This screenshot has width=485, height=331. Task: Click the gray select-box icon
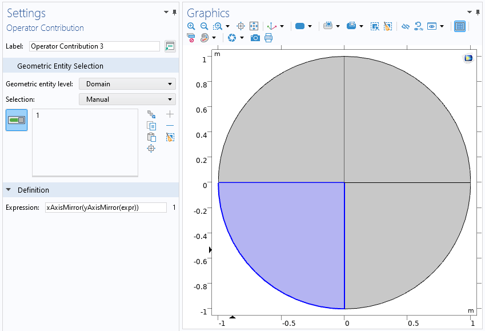pyautogui.click(x=328, y=26)
